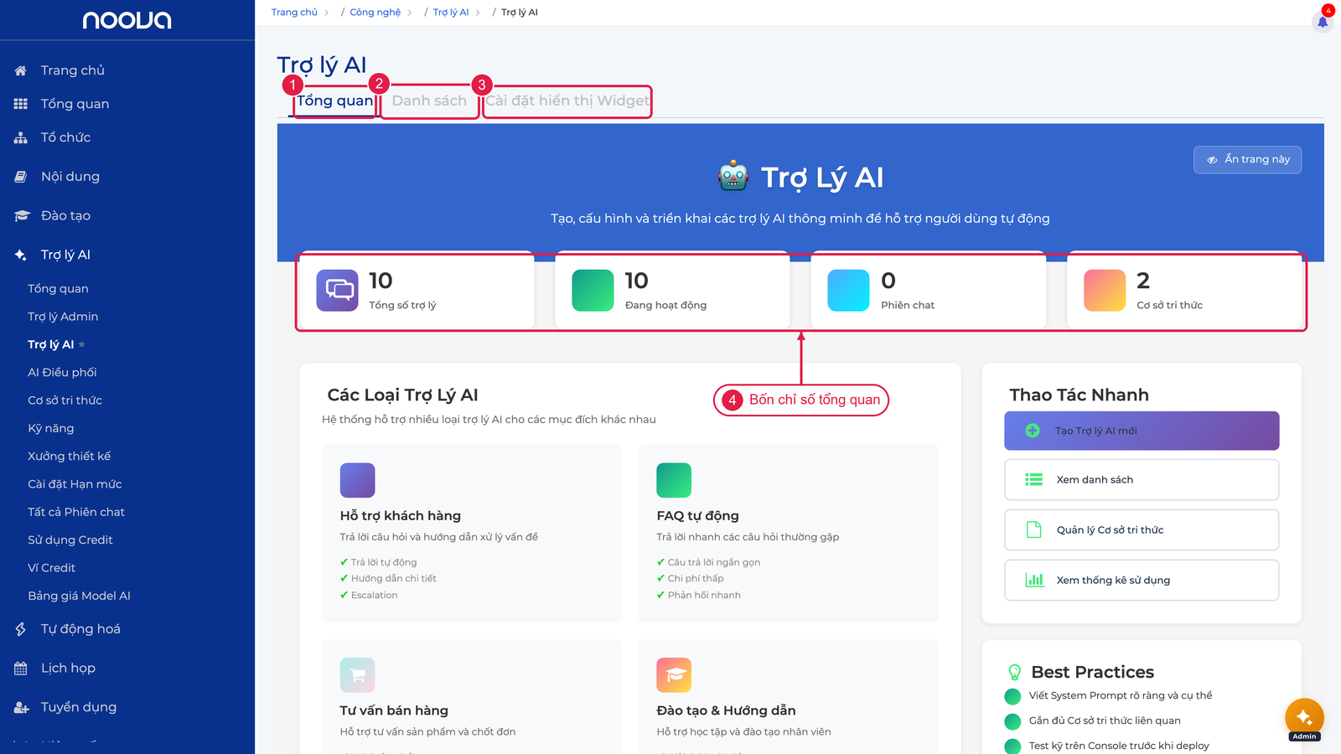The image size is (1341, 754).
Task: Click the orange icon on Cơ sở tri thức card
Action: click(1105, 290)
